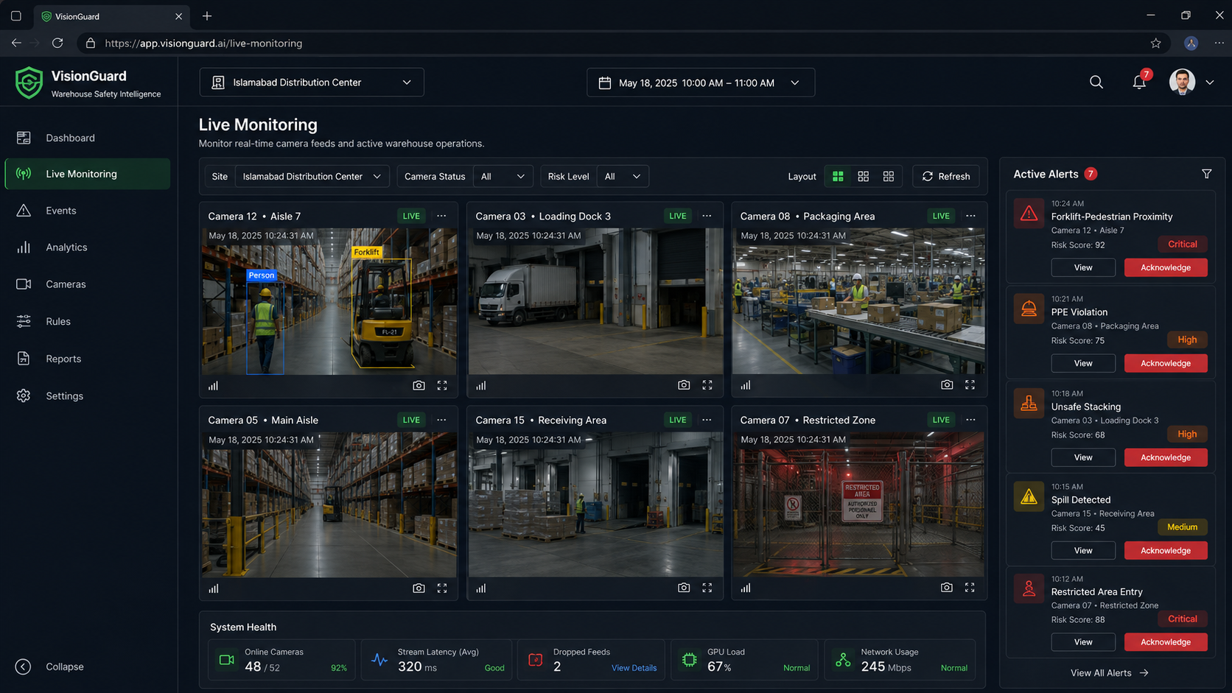Navigate to Analytics section

click(87, 247)
